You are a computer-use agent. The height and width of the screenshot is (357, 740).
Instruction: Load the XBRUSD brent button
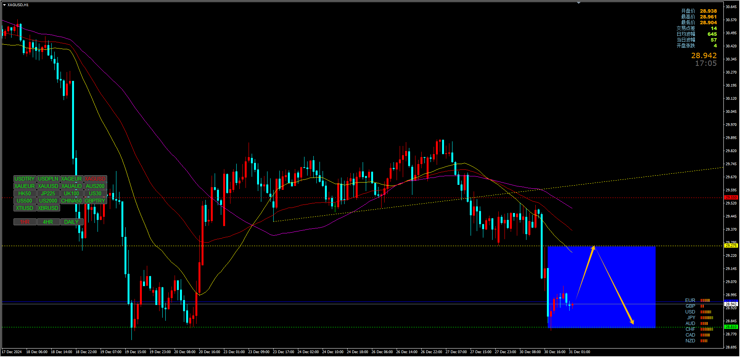coord(48,208)
